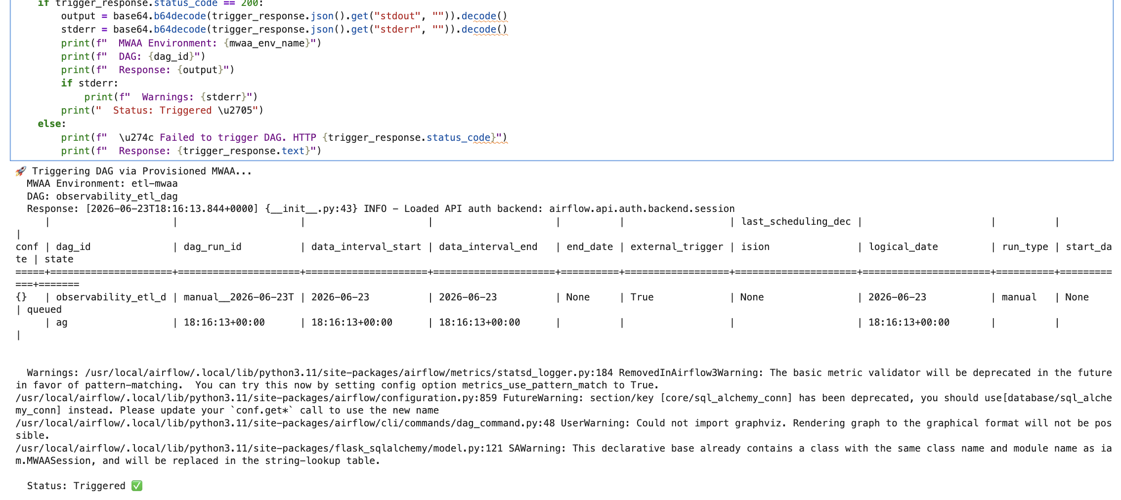This screenshot has width=1121, height=500.
Task: Click inside the code cell editor area
Action: click(561, 80)
